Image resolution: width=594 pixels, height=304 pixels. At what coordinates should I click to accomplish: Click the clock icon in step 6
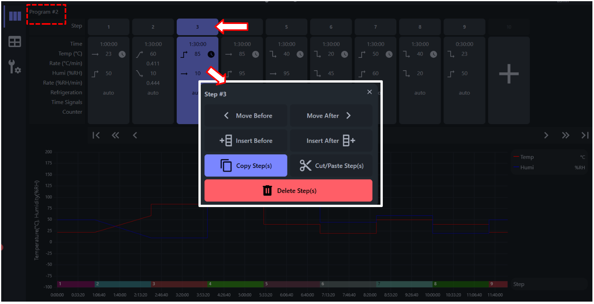345,54
